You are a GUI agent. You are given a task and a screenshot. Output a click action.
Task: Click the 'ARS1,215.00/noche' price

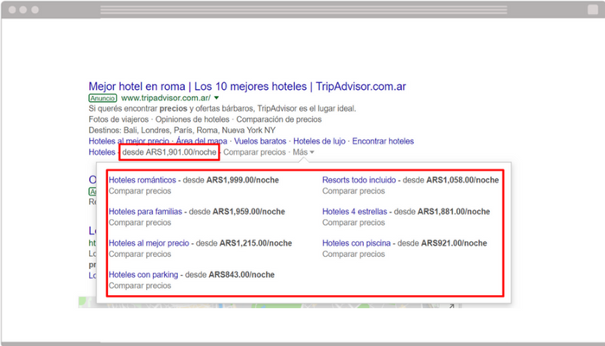pos(256,243)
